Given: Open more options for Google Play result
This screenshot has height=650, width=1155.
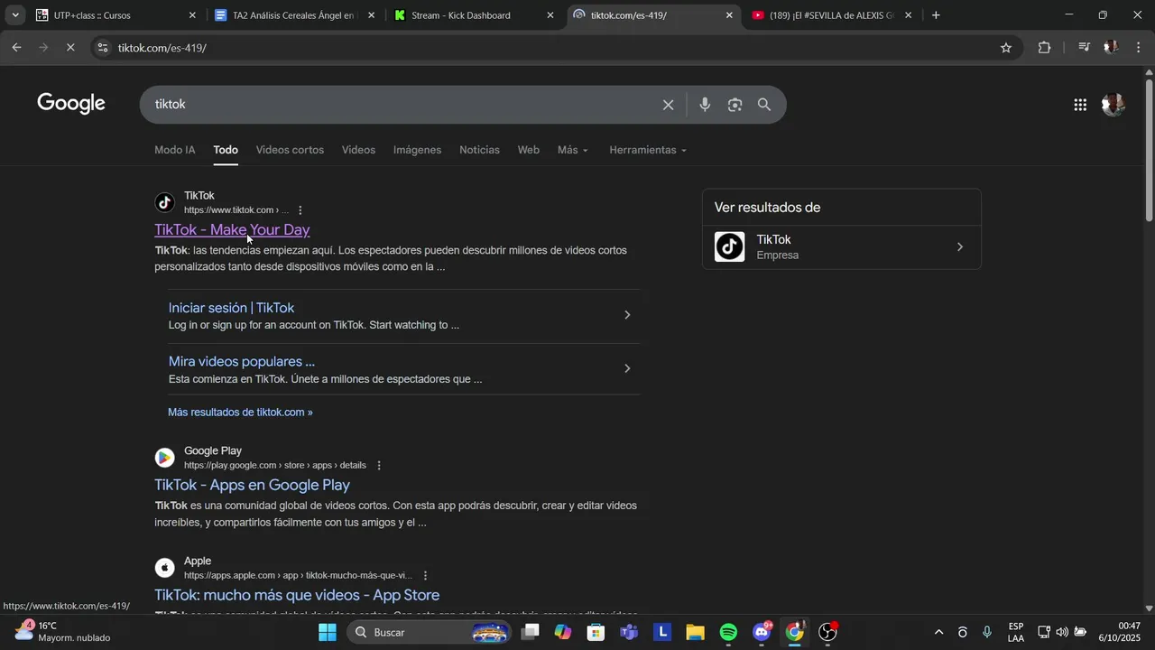Looking at the screenshot, I should tap(379, 466).
